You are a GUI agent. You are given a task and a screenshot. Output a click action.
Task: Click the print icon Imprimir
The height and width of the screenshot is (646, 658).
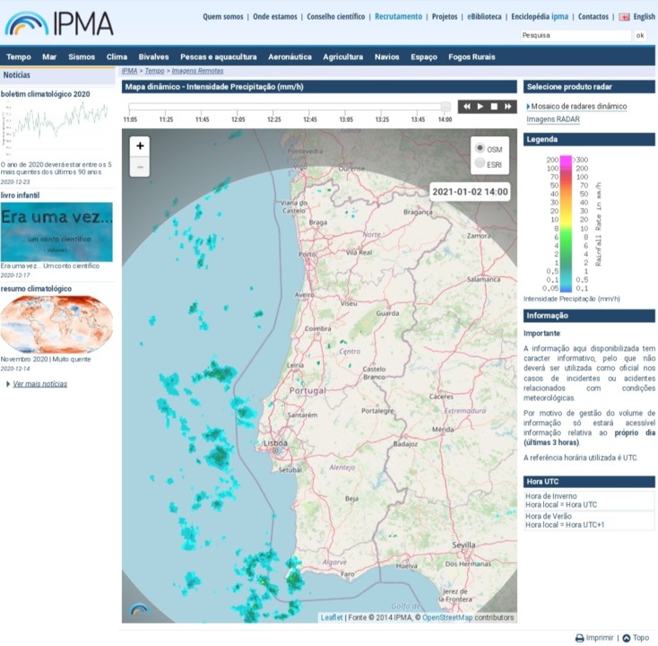(x=580, y=638)
